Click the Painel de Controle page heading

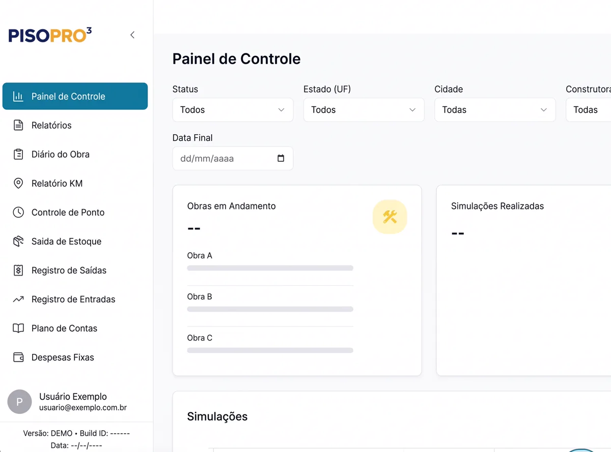[236, 59]
